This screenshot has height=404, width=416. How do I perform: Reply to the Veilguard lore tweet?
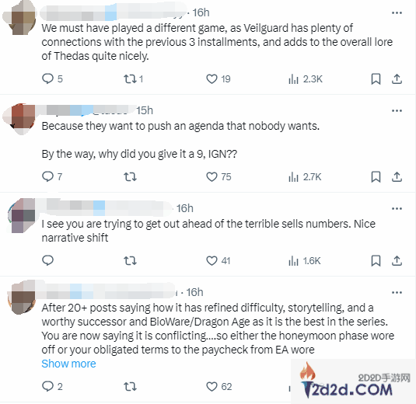pos(52,78)
